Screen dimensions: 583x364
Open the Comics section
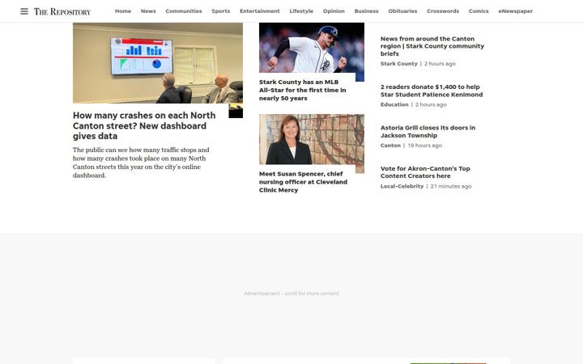click(x=479, y=11)
